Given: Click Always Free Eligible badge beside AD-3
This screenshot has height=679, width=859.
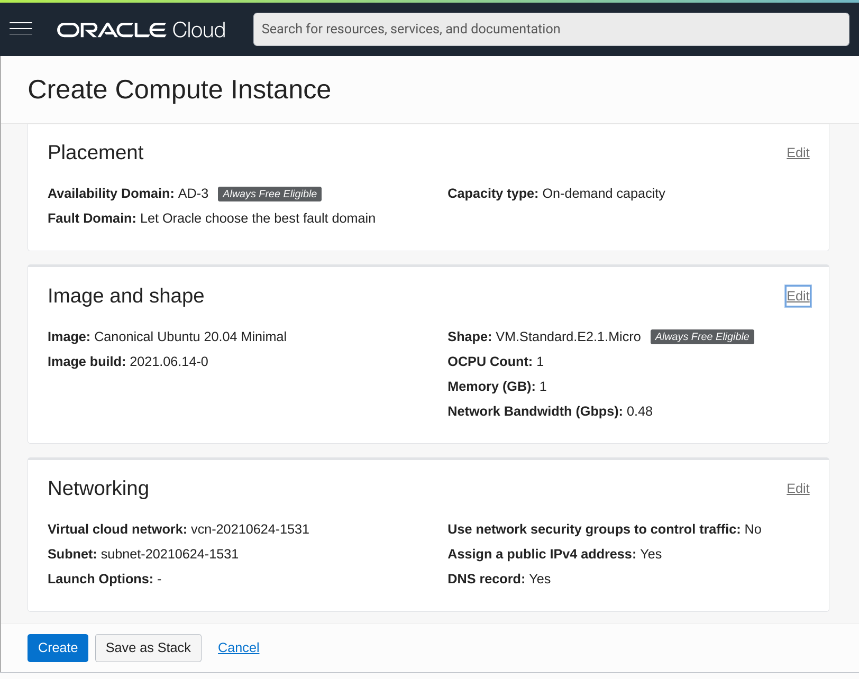Looking at the screenshot, I should 270,194.
